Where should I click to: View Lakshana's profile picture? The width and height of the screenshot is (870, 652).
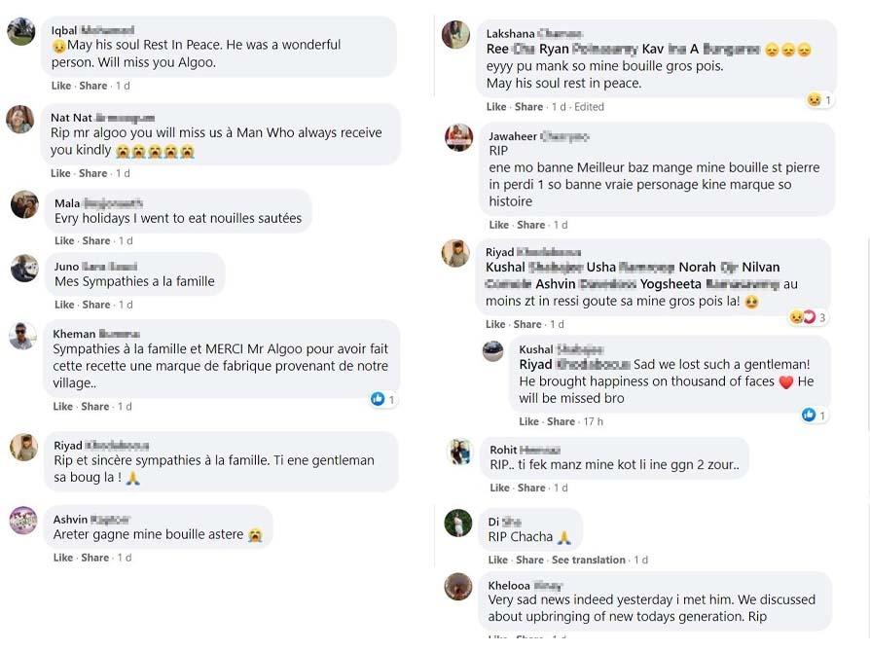(x=455, y=35)
